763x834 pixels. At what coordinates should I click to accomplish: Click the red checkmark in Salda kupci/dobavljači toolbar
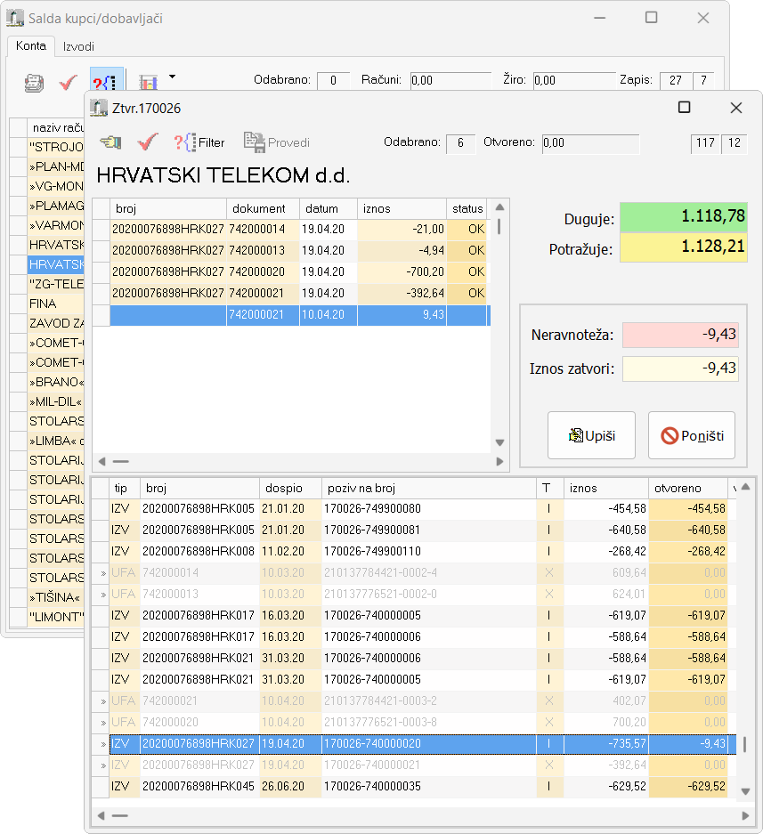[x=69, y=83]
